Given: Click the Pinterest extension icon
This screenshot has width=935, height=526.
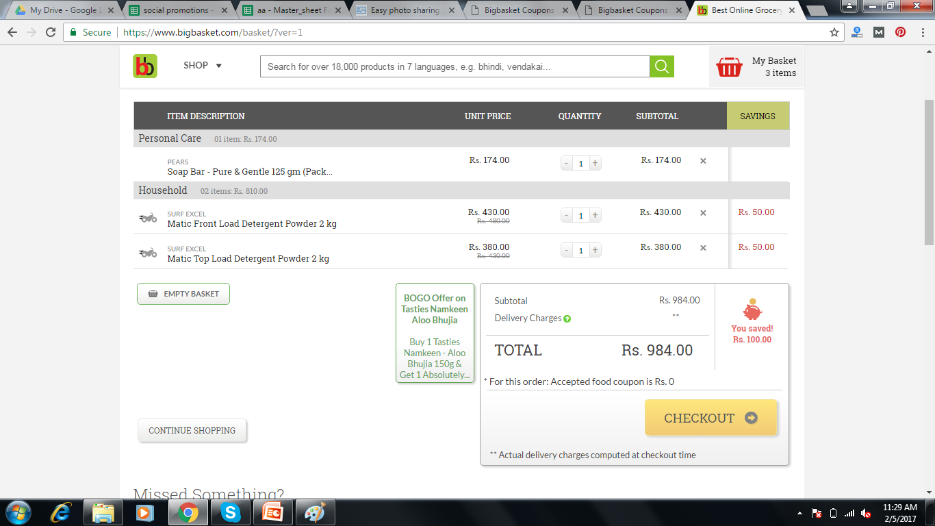Looking at the screenshot, I should point(900,32).
